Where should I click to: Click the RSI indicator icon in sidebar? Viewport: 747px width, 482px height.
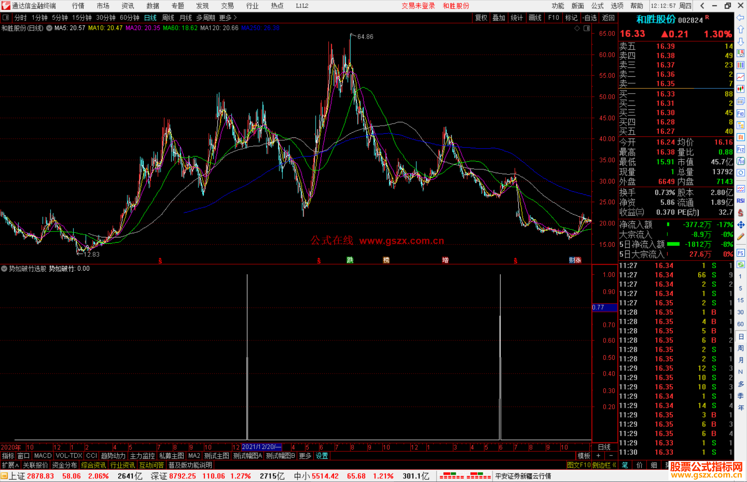(740, 201)
